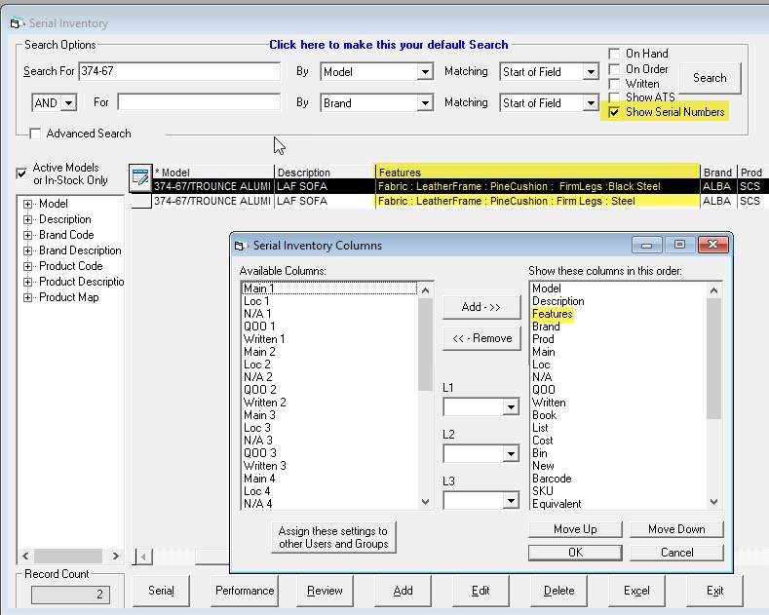Click the Features column header
The image size is (769, 615).
point(537,173)
